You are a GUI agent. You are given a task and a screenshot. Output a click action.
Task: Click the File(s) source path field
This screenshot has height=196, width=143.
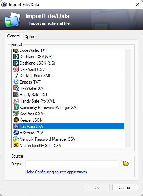pyautogui.click(x=72, y=164)
